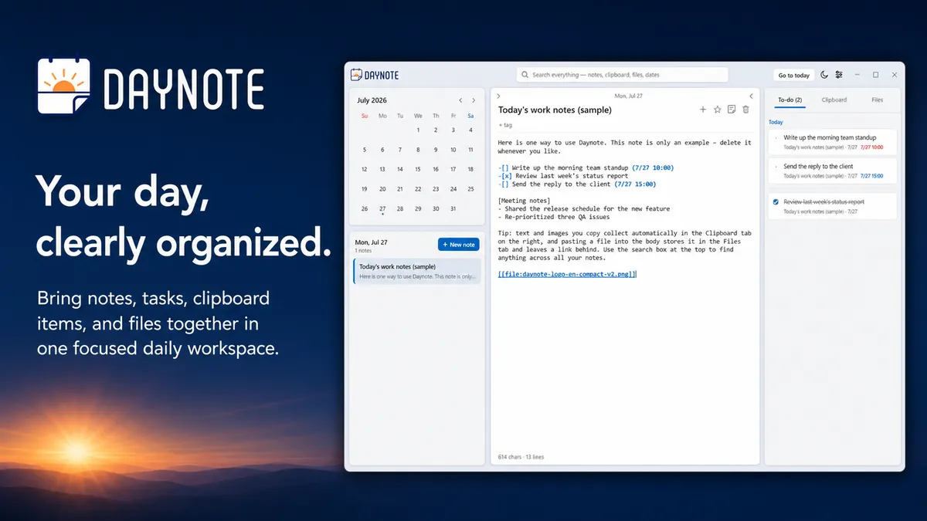Toggle dark mode with the moon icon

[824, 75]
